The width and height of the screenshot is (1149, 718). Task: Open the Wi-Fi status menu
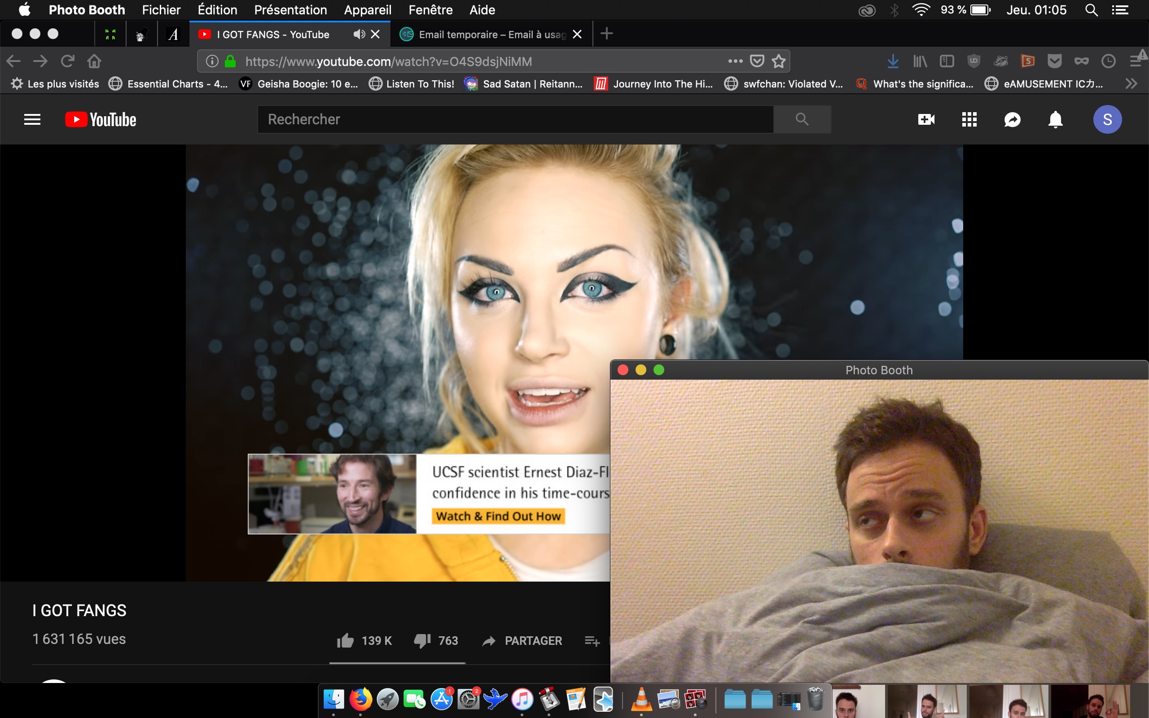921,9
